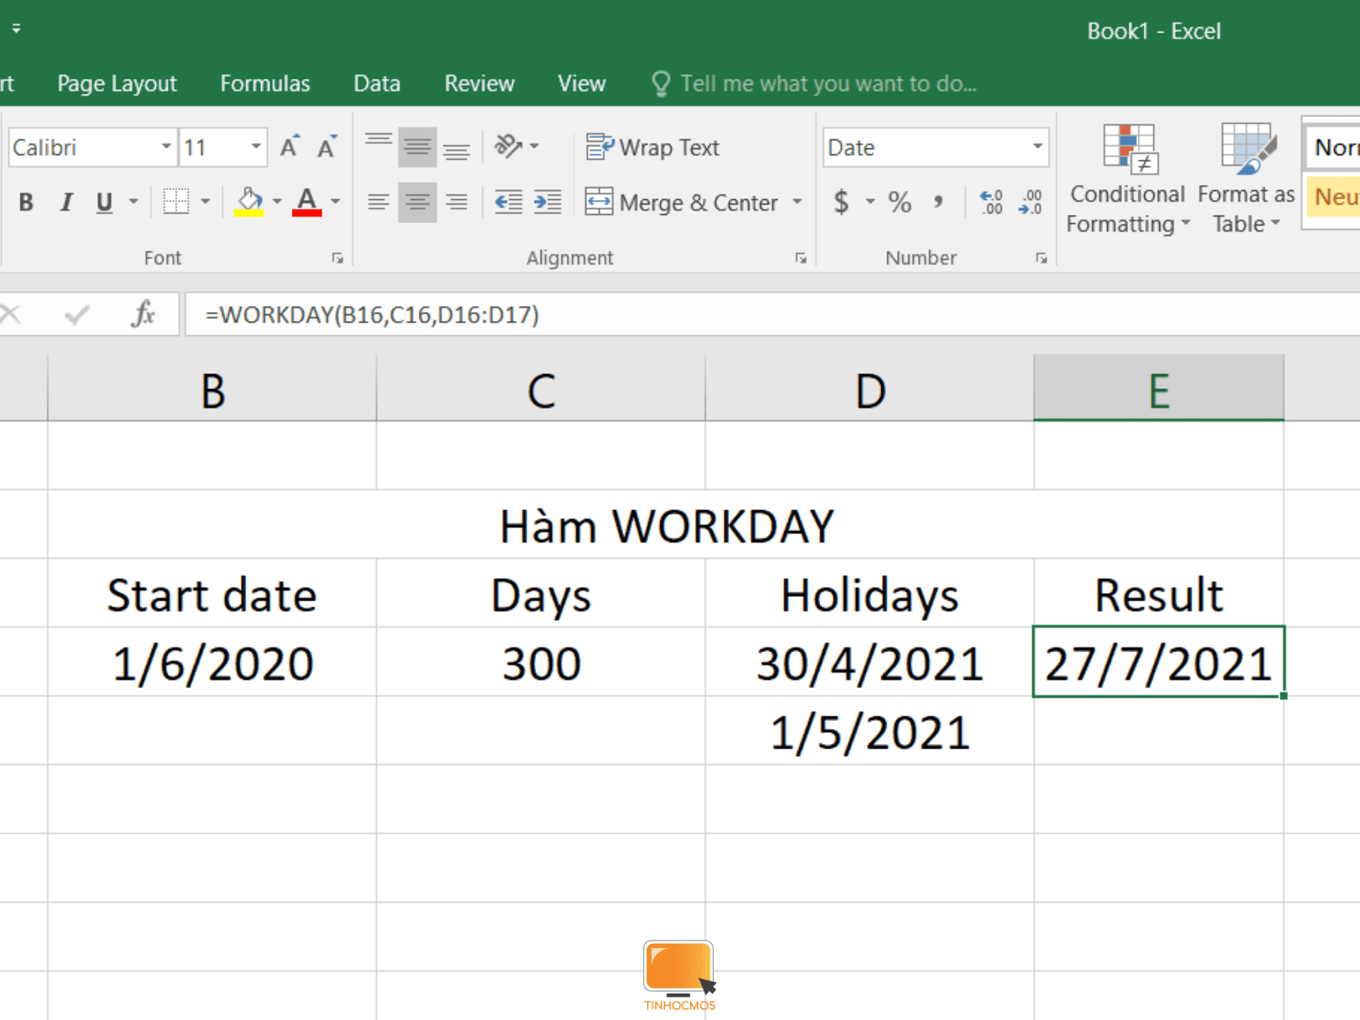Screen dimensions: 1360x1020
Task: Click Enter formula checkmark icon
Action: pos(77,314)
